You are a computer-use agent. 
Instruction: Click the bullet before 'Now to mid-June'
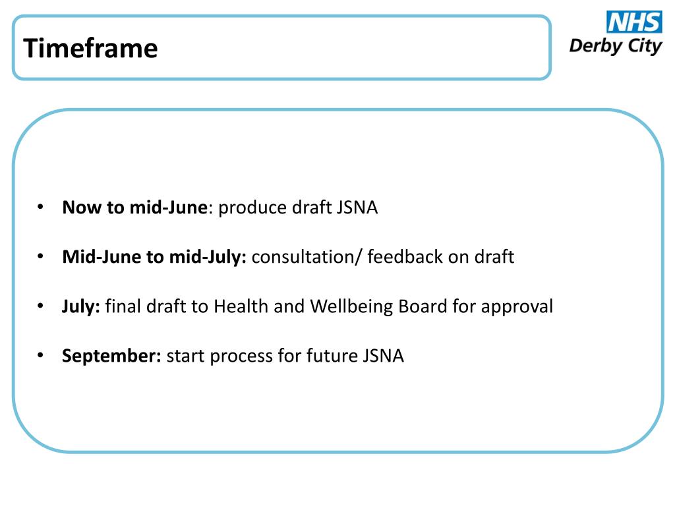(x=40, y=206)
